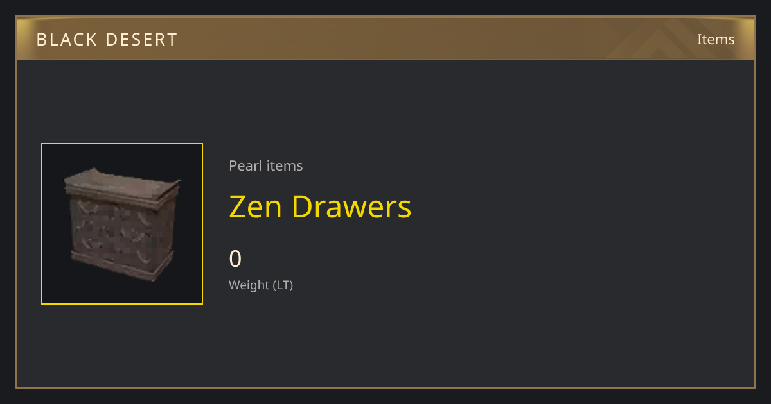Click the drawer's flat top lid
Viewport: 771px width, 404px height.
[122, 184]
